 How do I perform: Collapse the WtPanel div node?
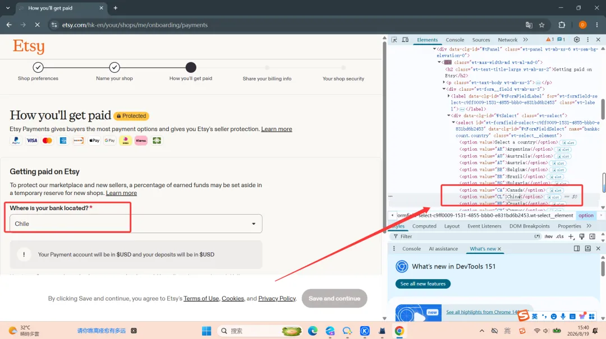(434, 49)
